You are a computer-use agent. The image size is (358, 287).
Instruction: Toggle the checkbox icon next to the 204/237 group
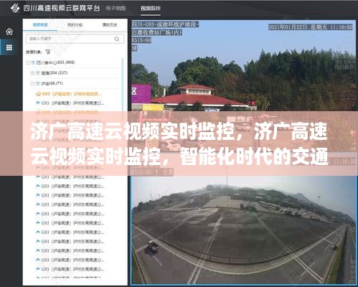[37, 73]
